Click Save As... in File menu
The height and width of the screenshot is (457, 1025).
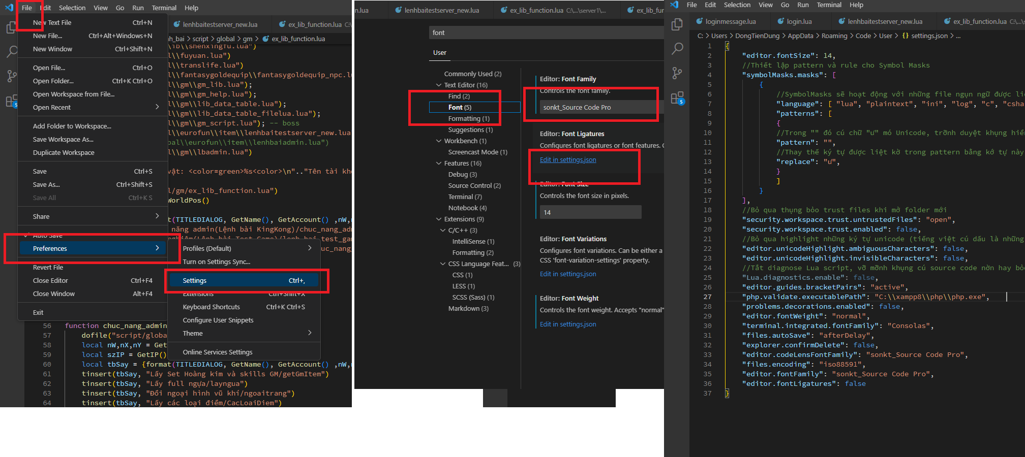point(93,184)
